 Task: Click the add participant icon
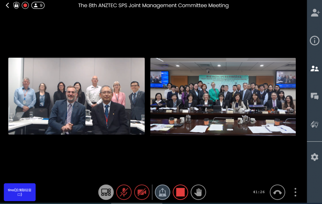click(x=314, y=13)
